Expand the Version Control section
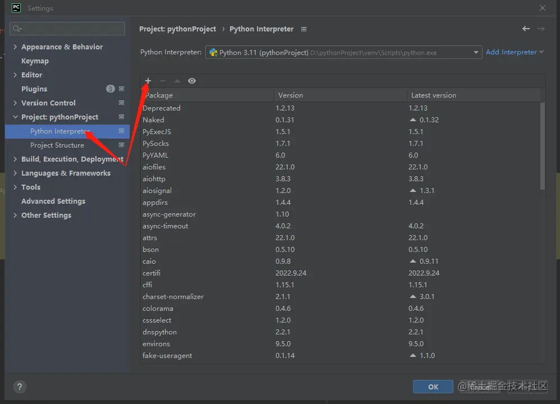Screen dimensions: 560x404 pyautogui.click(x=15, y=103)
